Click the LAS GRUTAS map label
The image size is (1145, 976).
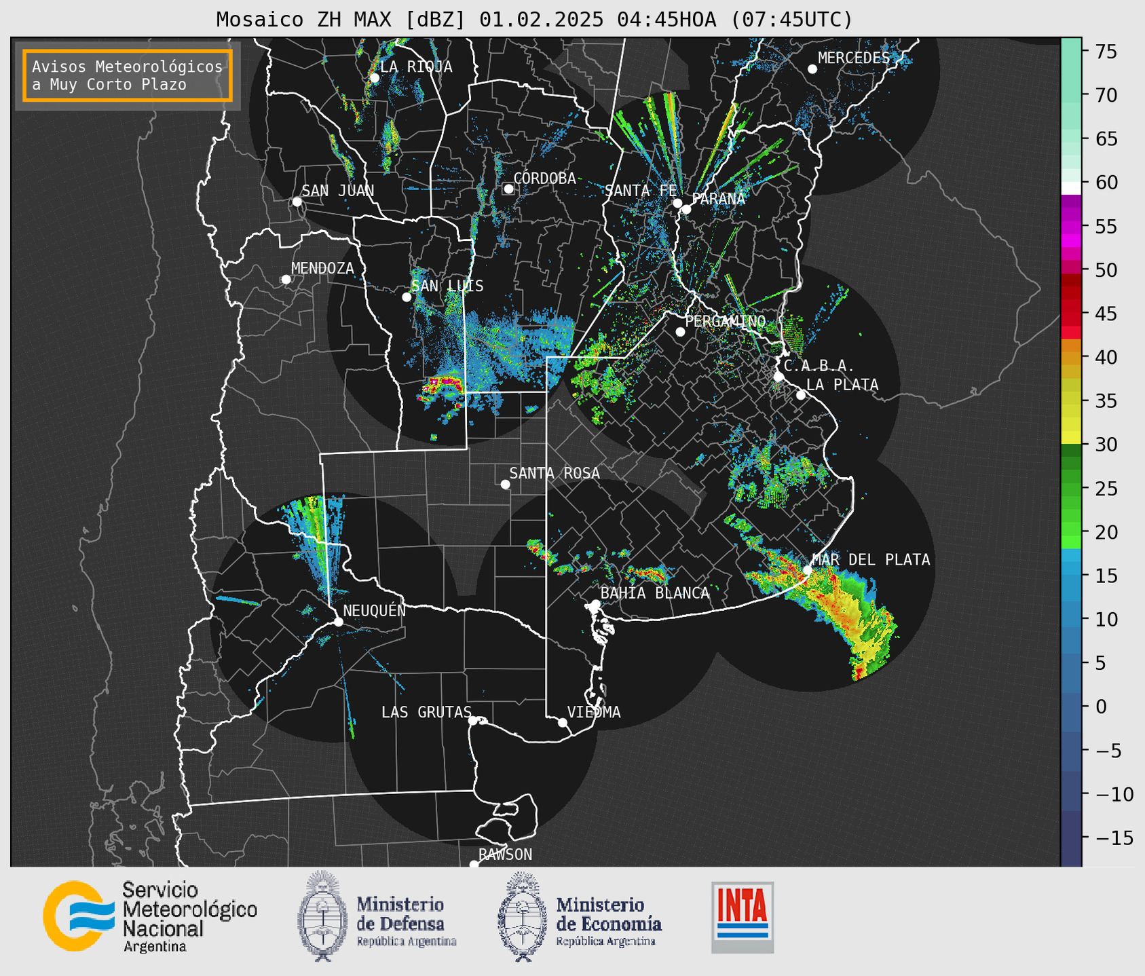pos(426,712)
